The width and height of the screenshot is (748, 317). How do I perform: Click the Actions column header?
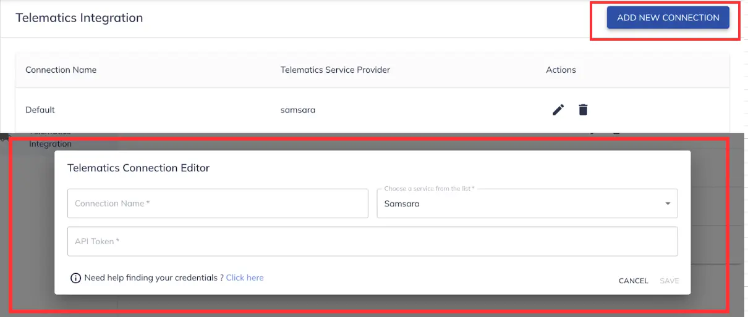click(561, 70)
